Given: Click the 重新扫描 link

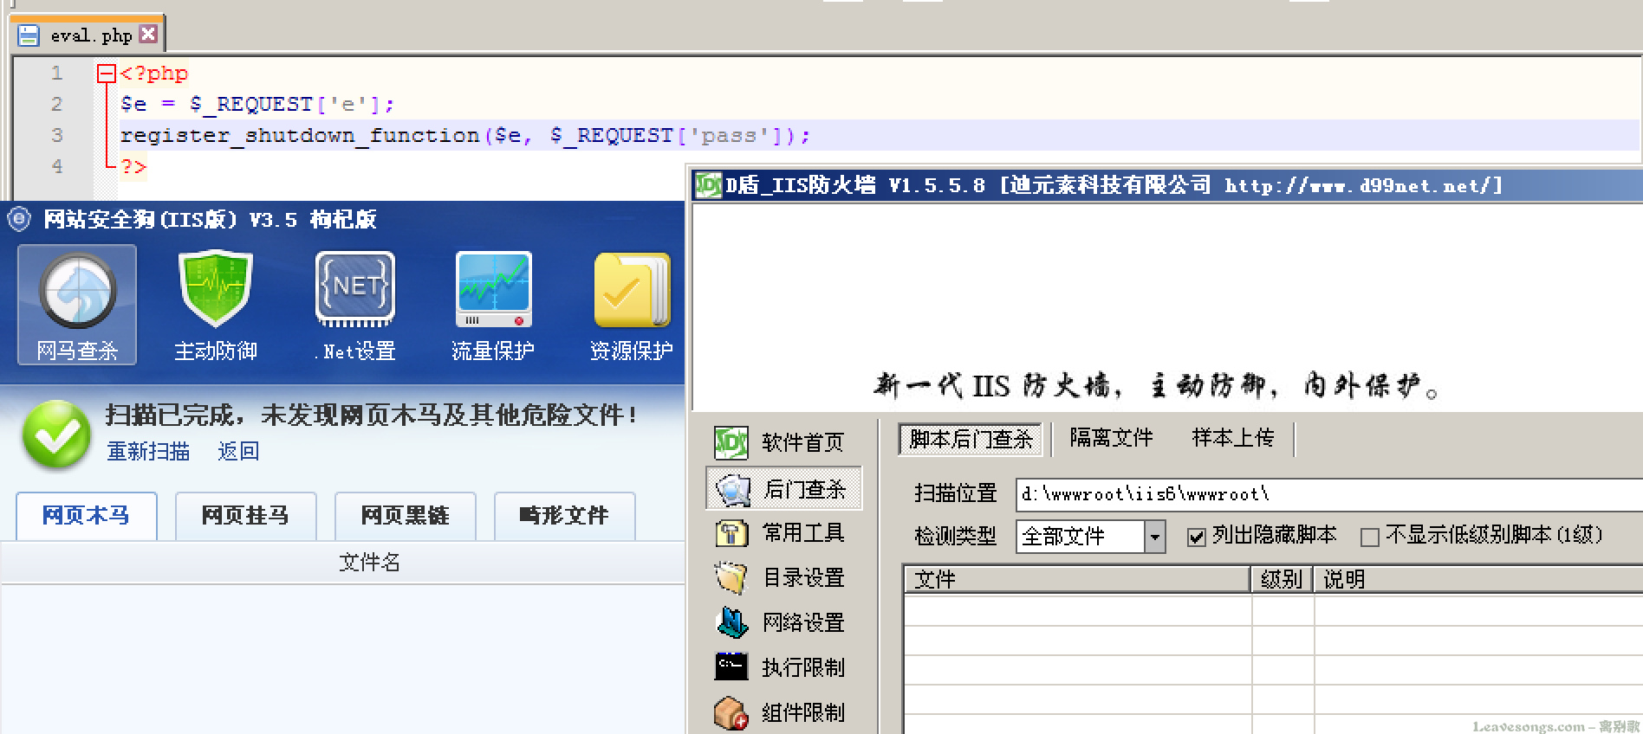Looking at the screenshot, I should point(148,451).
